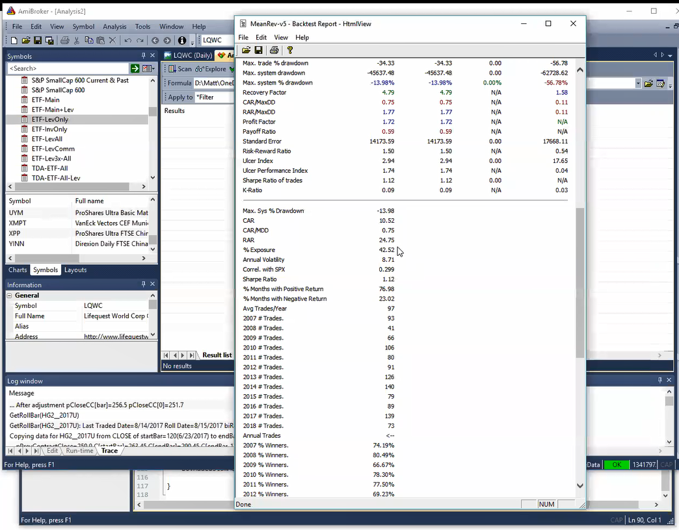
Task: Open the File menu in AmiBroker
Action: (x=18, y=27)
